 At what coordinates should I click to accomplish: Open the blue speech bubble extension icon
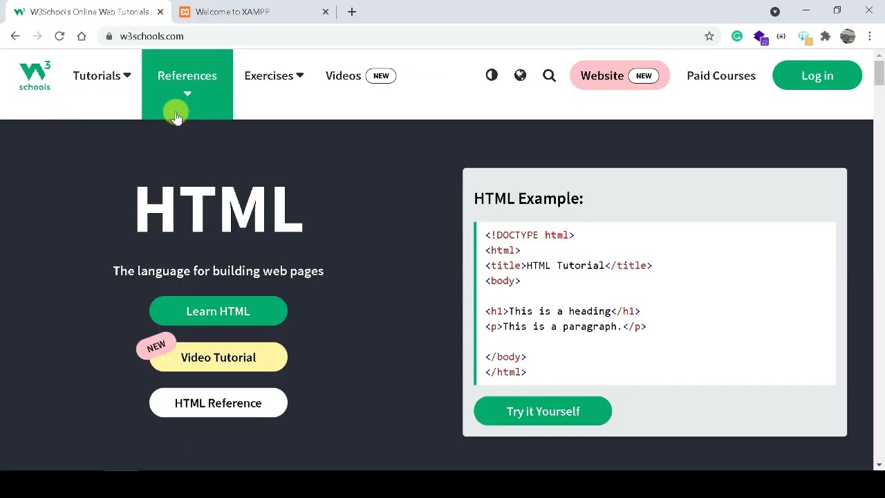[x=803, y=36]
